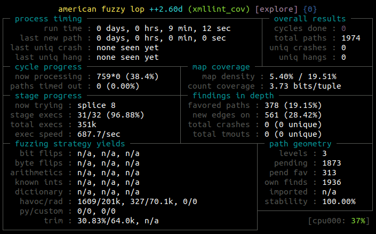Click the 'findings in depth' header
The width and height of the screenshot is (376, 234).
point(233,96)
